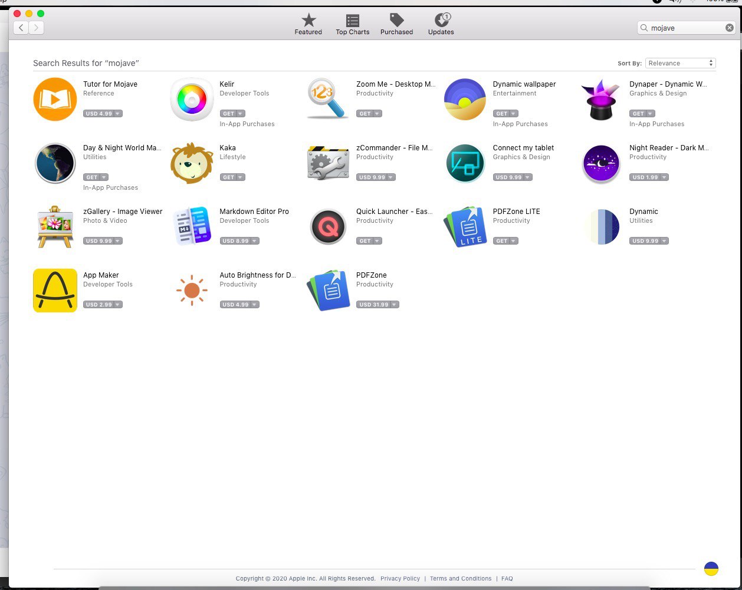Go to the Featured tab
The width and height of the screenshot is (742, 590).
pyautogui.click(x=308, y=24)
